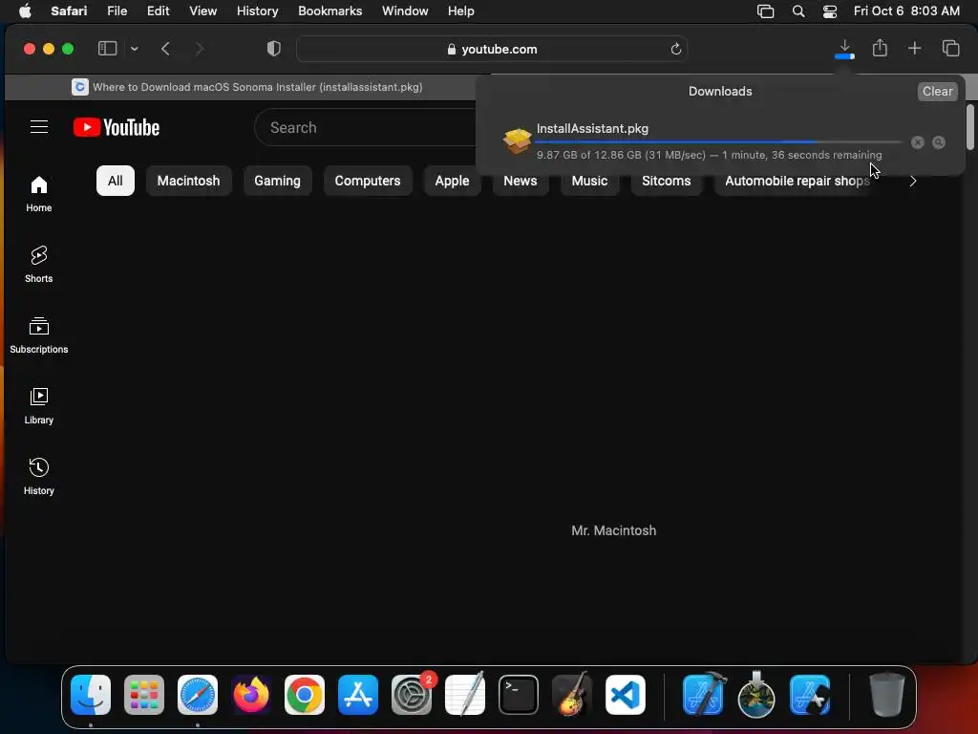Select the Computers filter chip
The height and width of the screenshot is (734, 978).
pos(368,181)
